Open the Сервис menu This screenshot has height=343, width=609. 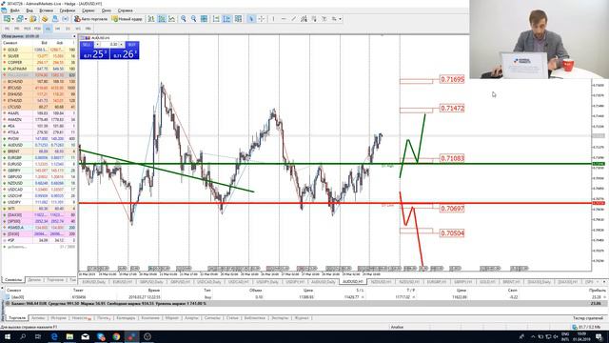88,10
